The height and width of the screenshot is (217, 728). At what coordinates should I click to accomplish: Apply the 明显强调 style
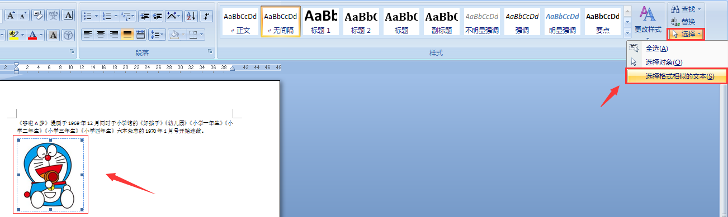[562, 21]
